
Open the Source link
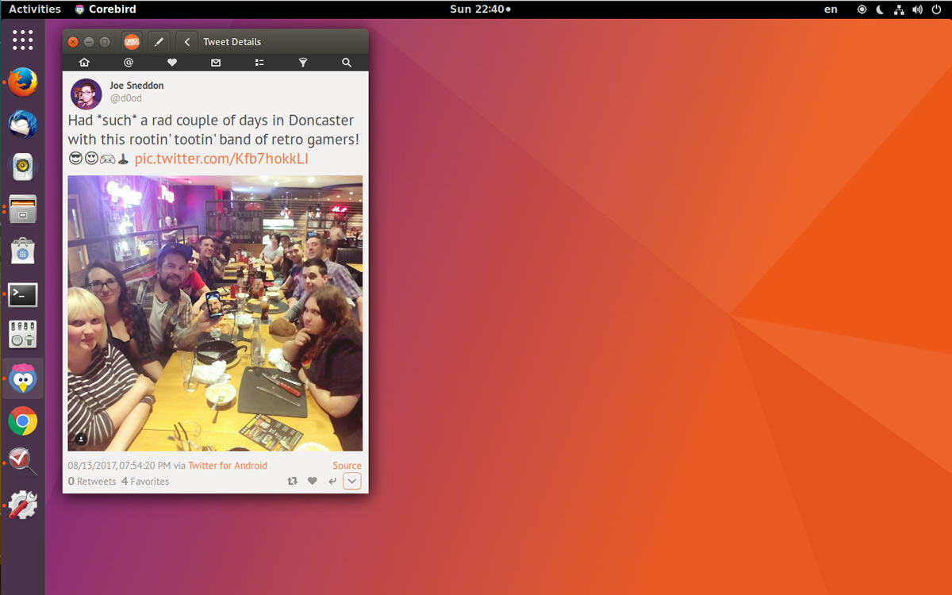[347, 466]
